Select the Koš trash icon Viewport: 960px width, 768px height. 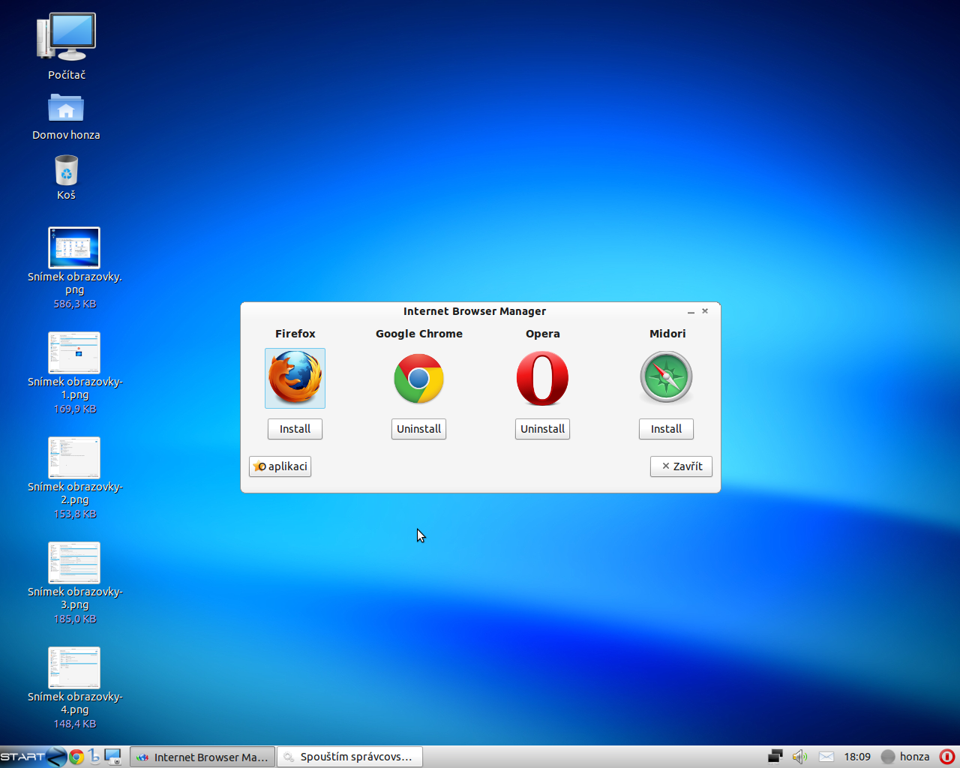(x=66, y=178)
